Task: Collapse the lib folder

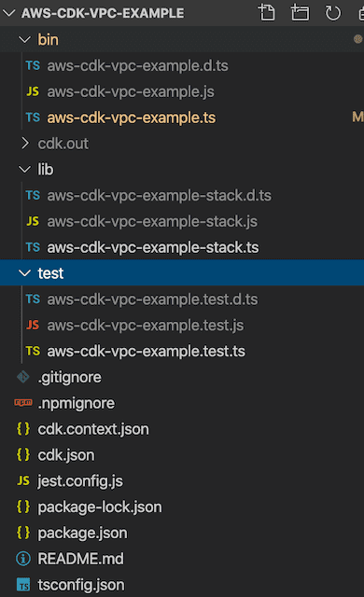Action: 25,169
